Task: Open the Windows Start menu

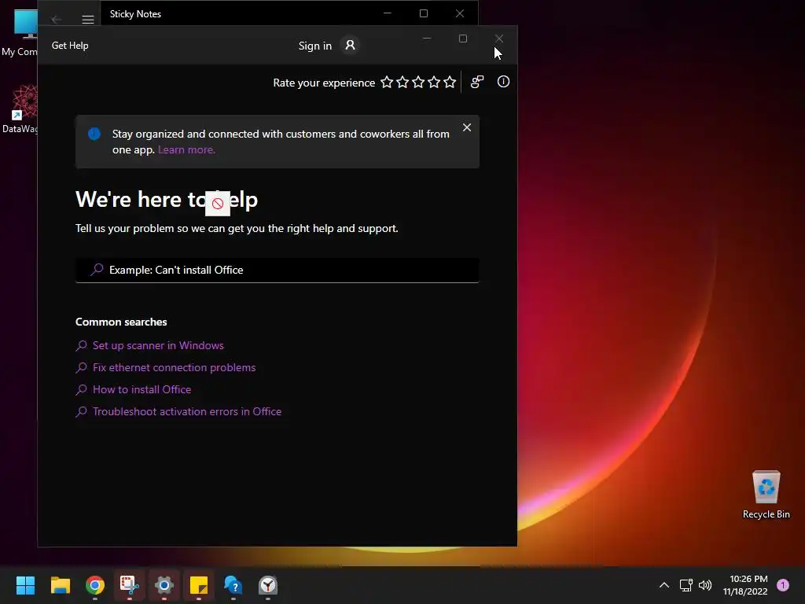Action: 25,585
